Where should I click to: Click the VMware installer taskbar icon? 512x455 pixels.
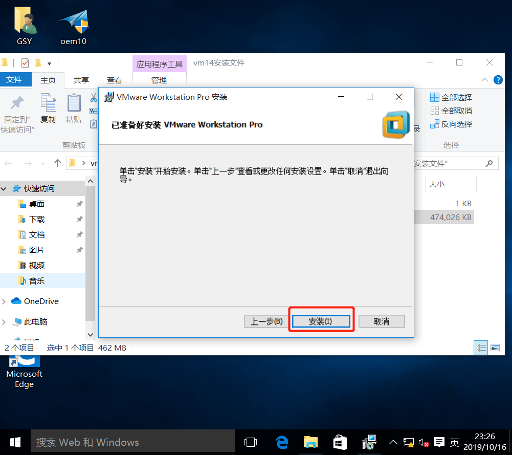click(x=369, y=442)
